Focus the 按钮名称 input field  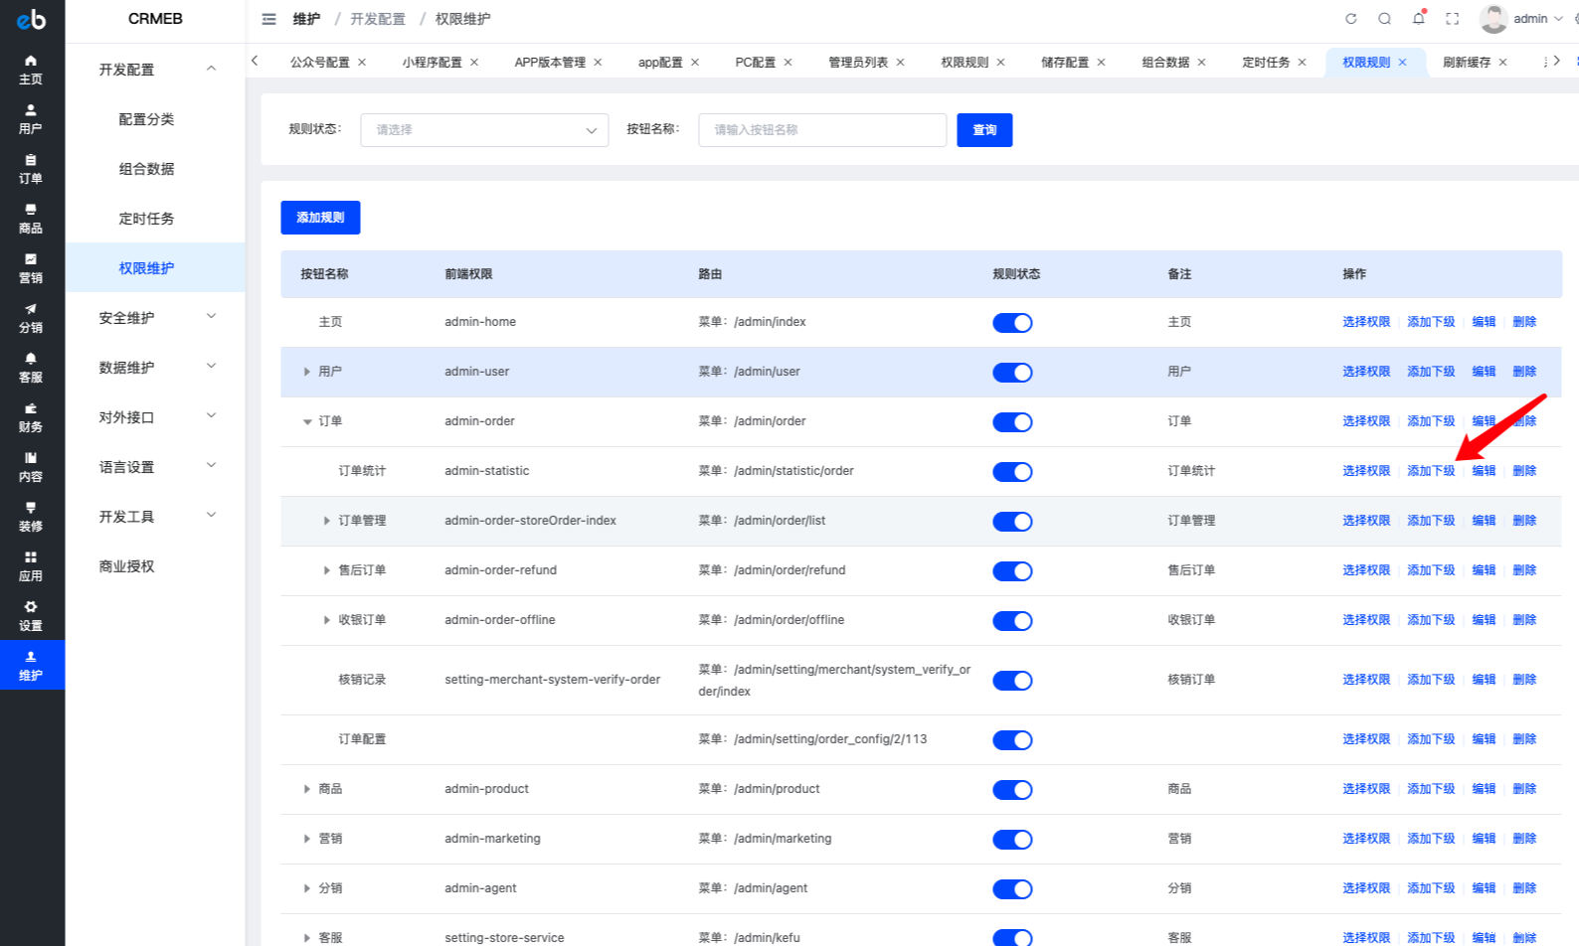pos(822,130)
